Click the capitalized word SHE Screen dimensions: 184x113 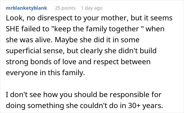click(12, 29)
